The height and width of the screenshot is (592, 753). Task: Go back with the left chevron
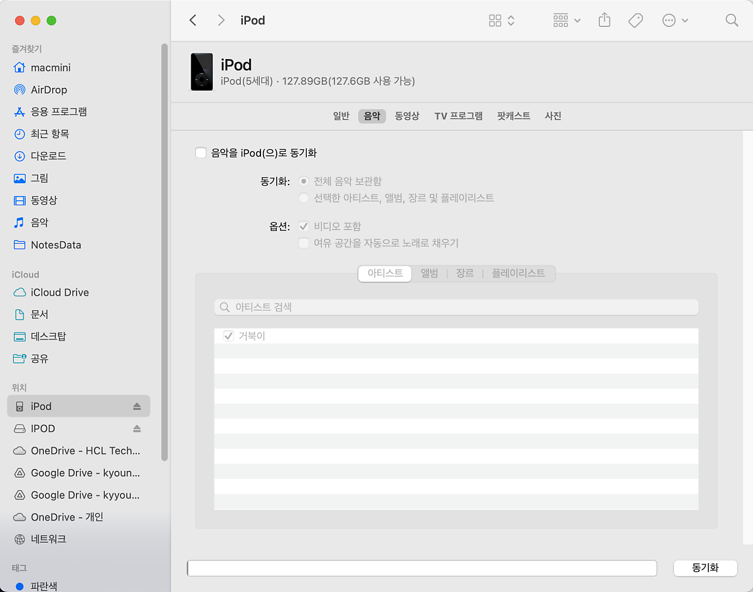coord(193,20)
